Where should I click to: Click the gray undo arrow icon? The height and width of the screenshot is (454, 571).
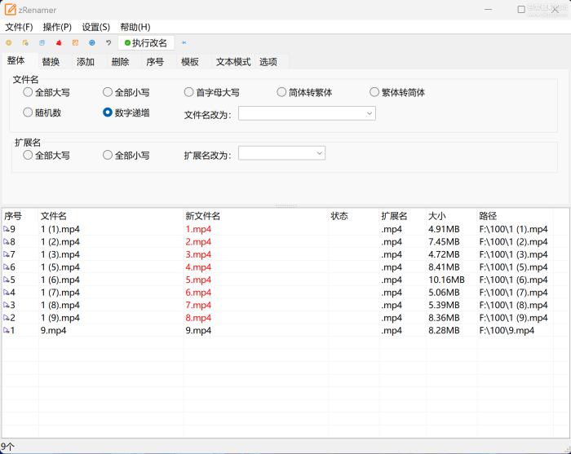pyautogui.click(x=108, y=43)
